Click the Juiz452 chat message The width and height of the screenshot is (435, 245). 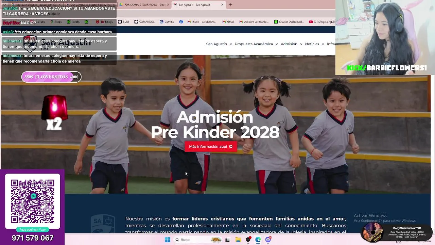[59, 11]
